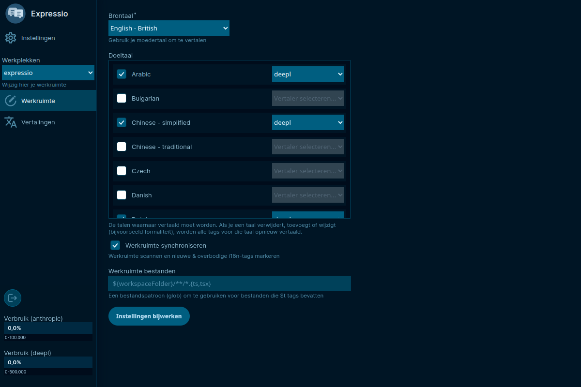
Task: Focus the Werkruimte bestanden input field
Action: coord(229,283)
